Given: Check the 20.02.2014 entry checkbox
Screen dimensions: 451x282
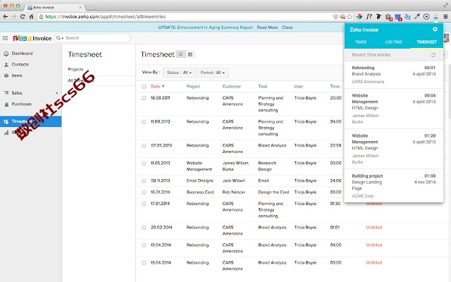Looking at the screenshot, I should (x=144, y=228).
